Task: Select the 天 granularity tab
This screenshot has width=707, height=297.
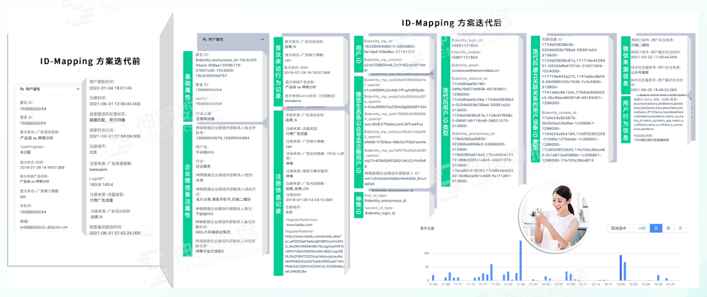Action: tap(655, 228)
